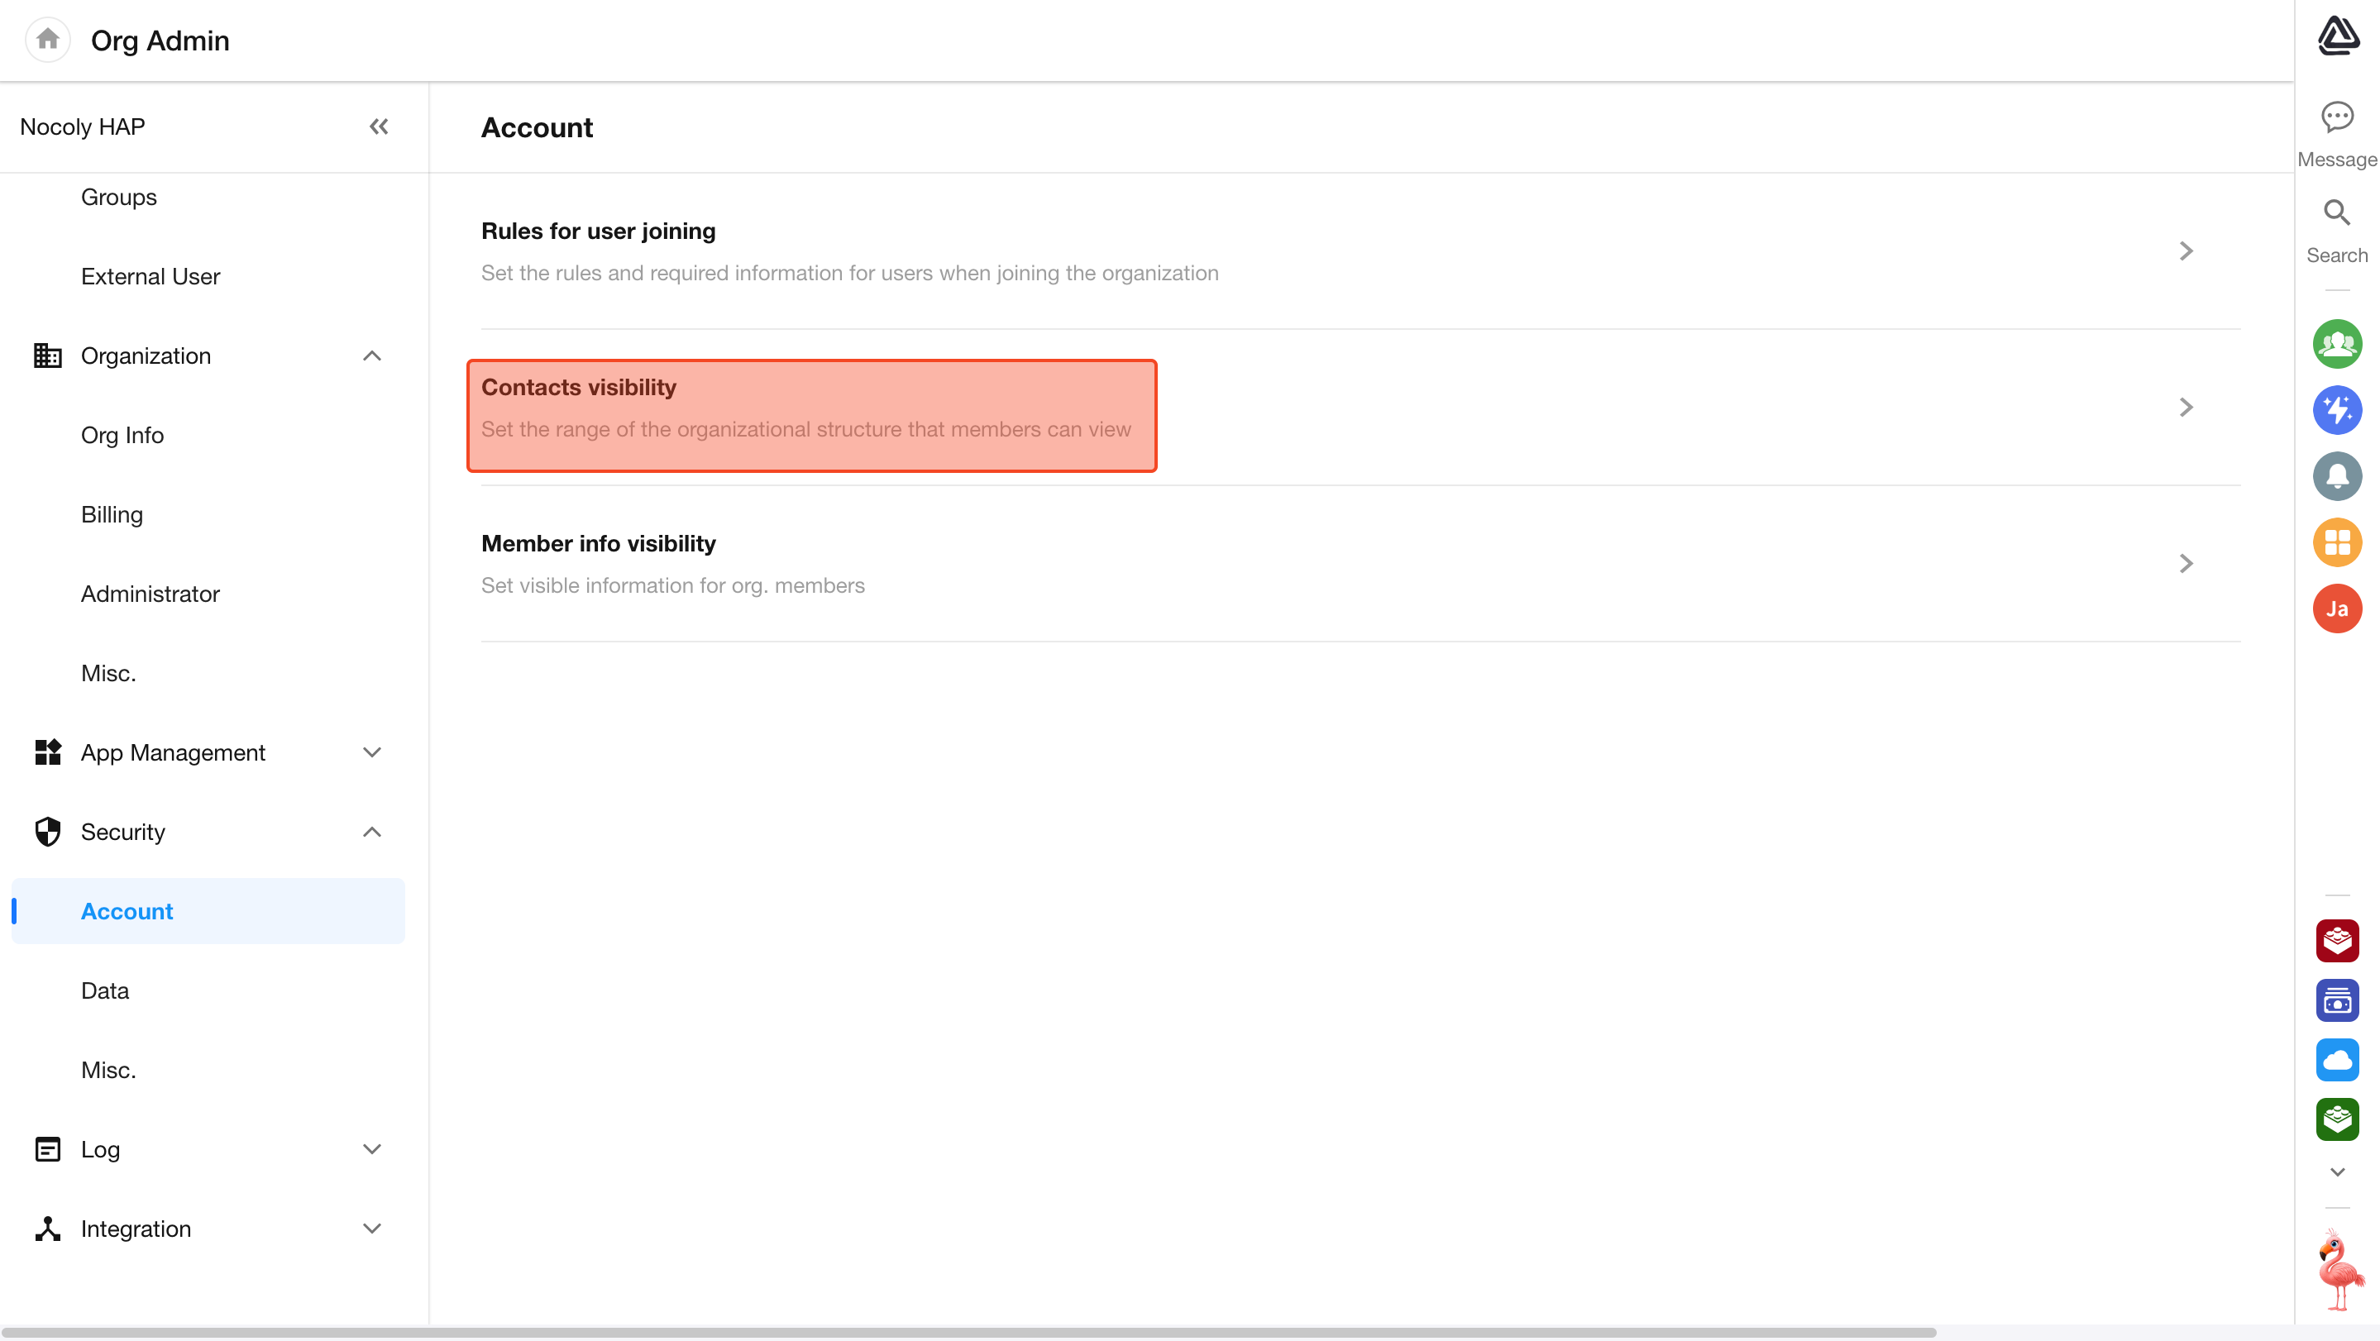
Task: Click the home icon beside Org Admin
Action: coord(48,40)
